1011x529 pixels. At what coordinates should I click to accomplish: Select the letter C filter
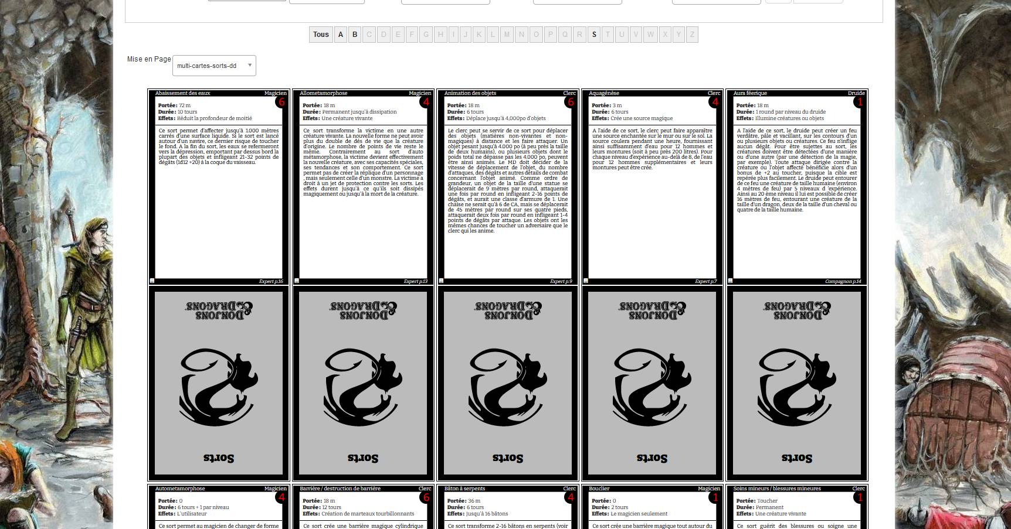(x=369, y=35)
